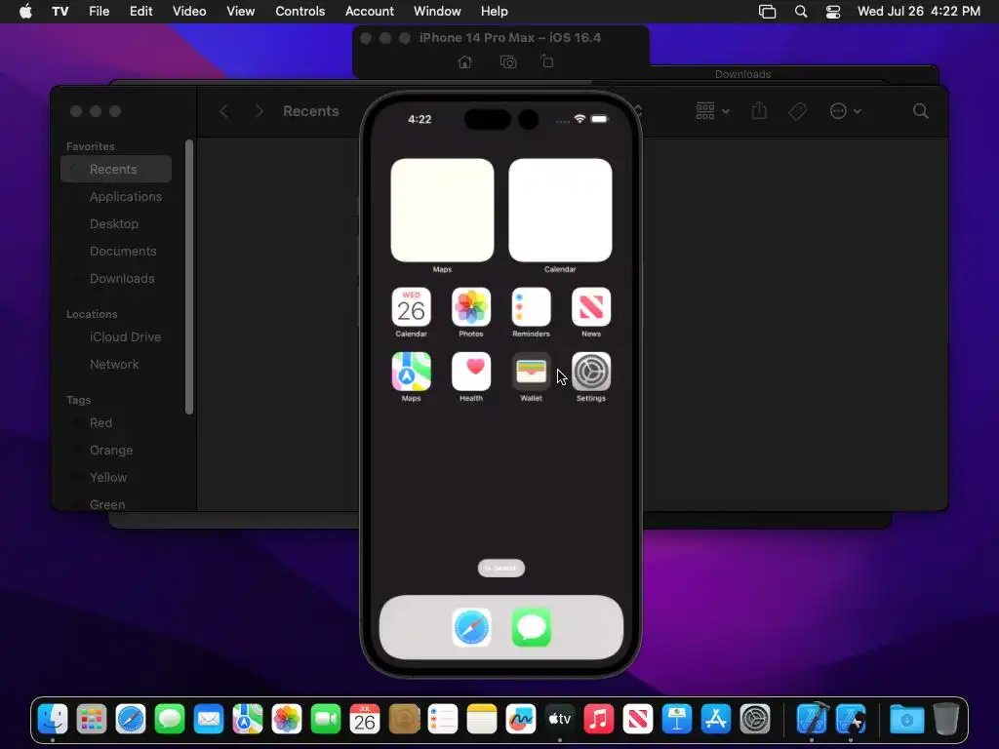This screenshot has width=999, height=749.
Task: Open App Store from the Dock
Action: point(715,720)
